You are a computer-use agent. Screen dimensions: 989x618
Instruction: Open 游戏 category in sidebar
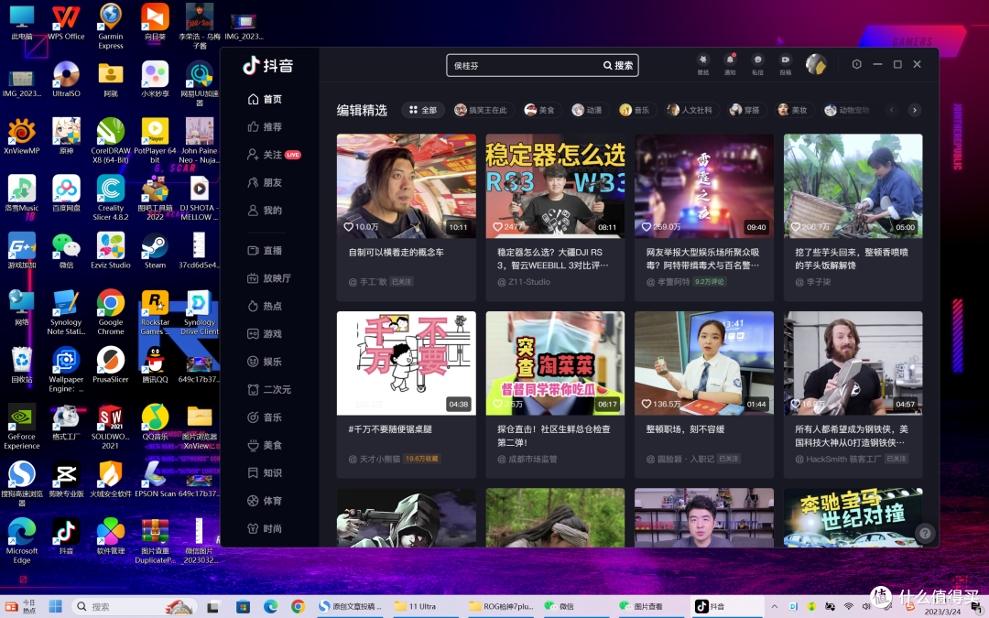tap(265, 333)
